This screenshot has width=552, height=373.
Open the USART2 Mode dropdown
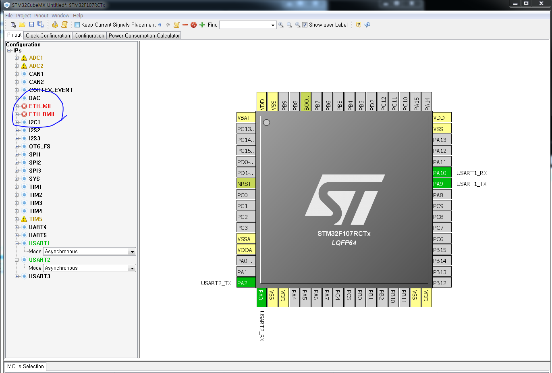click(x=132, y=268)
